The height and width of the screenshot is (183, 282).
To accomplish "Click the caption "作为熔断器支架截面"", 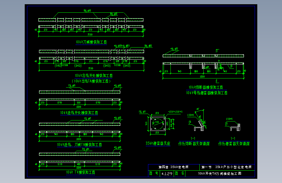I will tap(194, 144).
